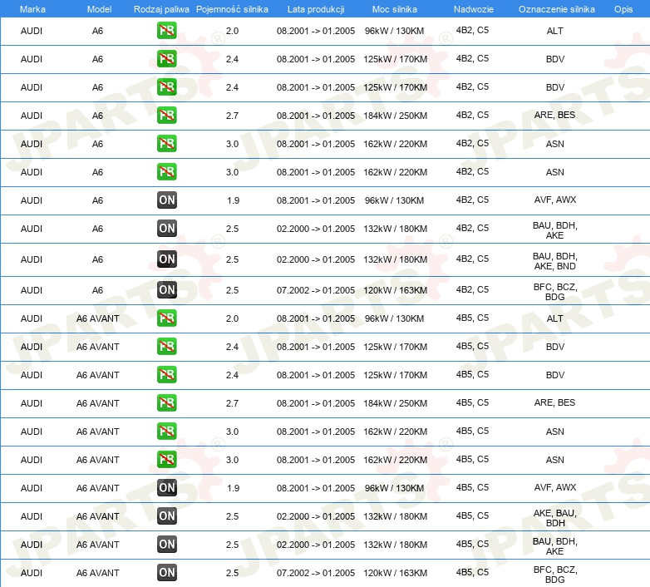Click the Opis column header
Screen dimensions: 650x587
pyautogui.click(x=623, y=8)
